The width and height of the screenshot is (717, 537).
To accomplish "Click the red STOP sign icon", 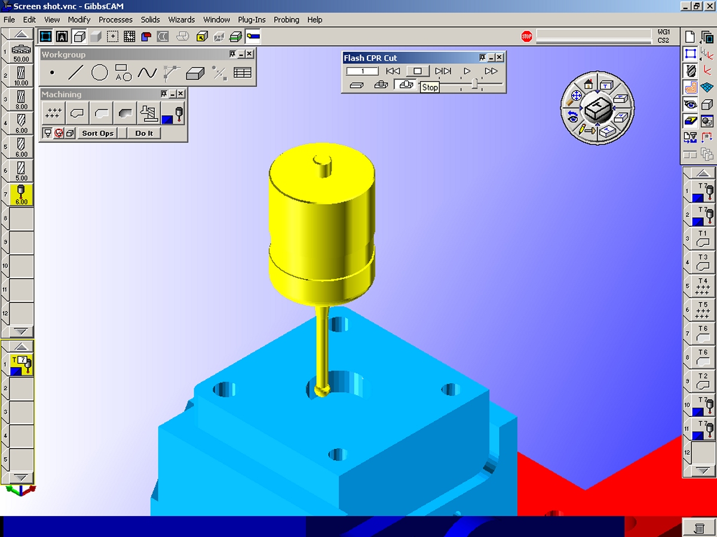I will 526,36.
